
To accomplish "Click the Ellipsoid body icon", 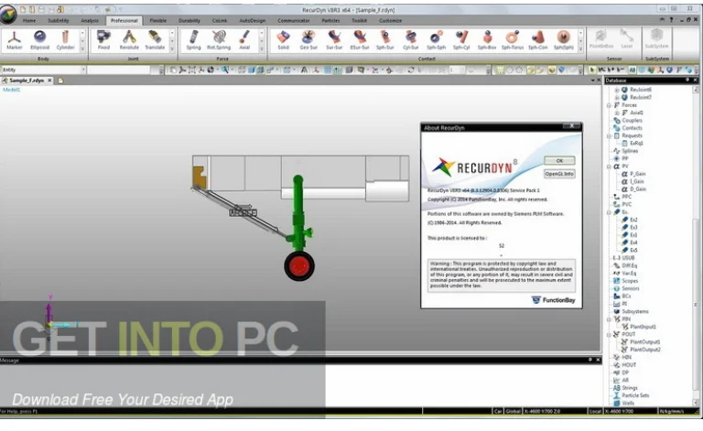I will click(40, 38).
